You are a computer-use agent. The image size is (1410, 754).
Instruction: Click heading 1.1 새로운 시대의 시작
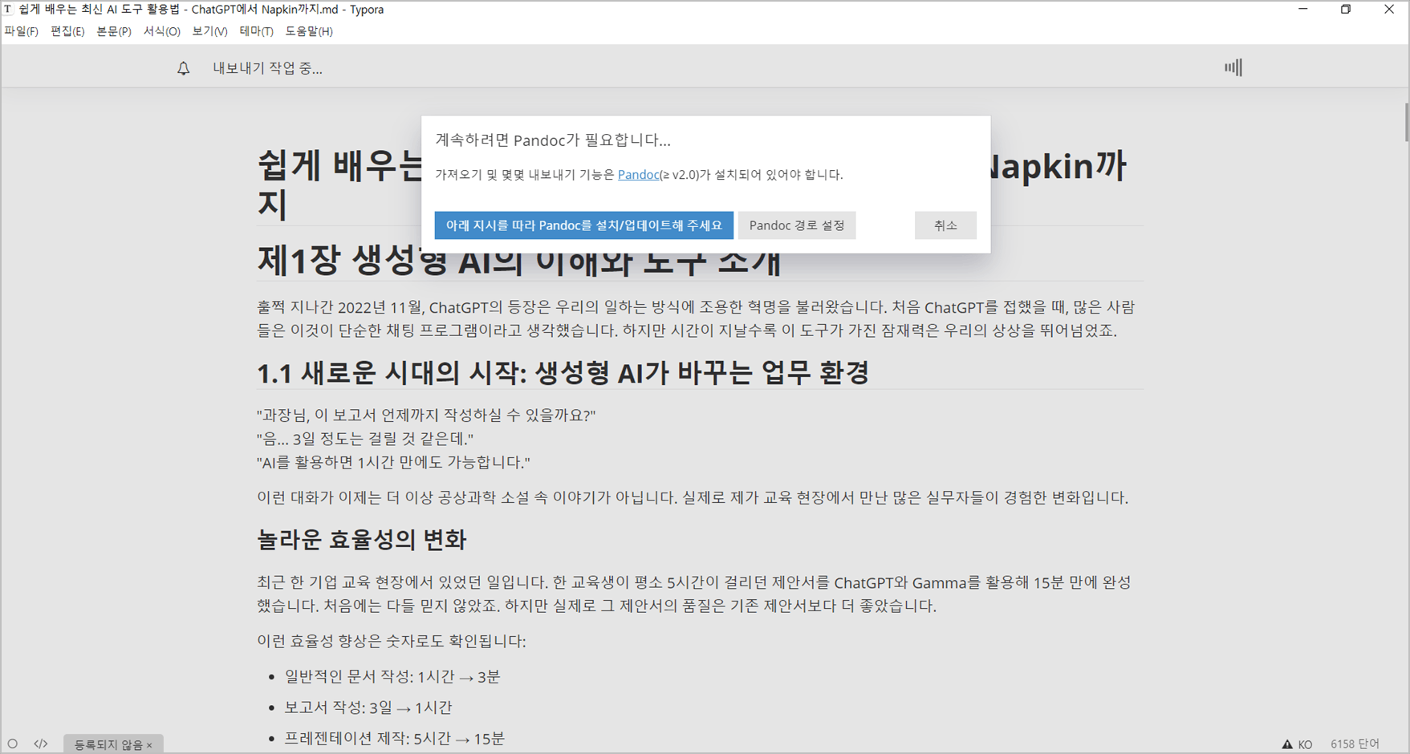(x=563, y=372)
